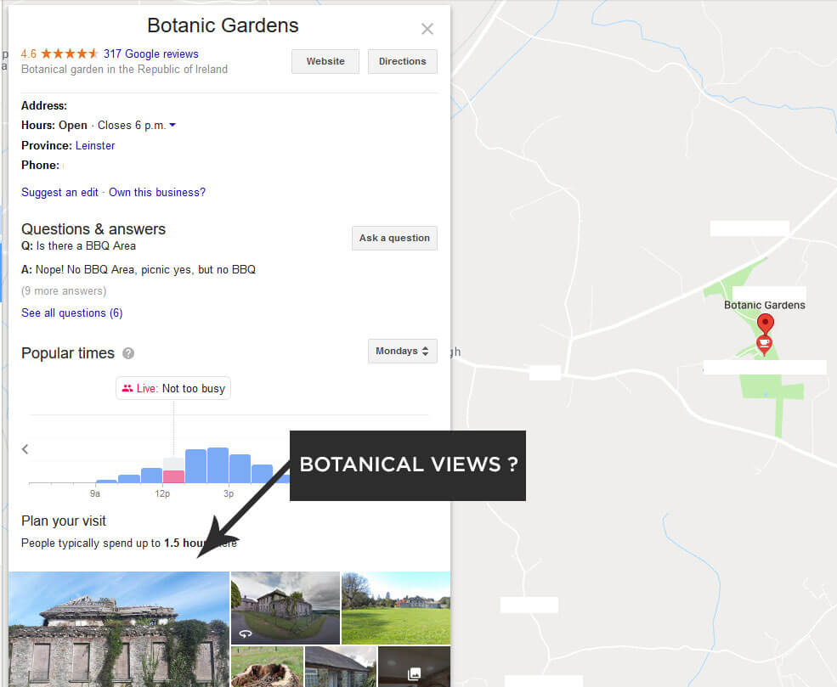Click the 12p time axis label
Screen dimensions: 837x687
(x=162, y=494)
